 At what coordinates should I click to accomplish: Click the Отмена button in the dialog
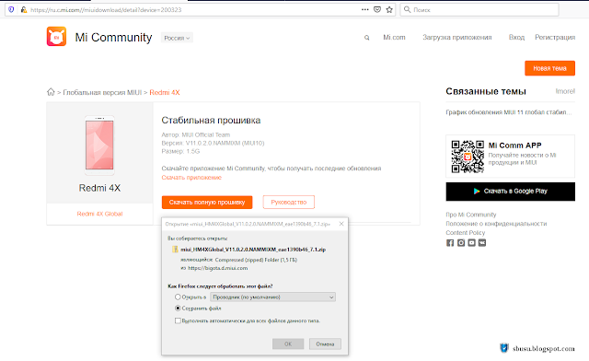[x=325, y=344]
